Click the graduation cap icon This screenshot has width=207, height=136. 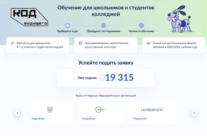tap(148, 43)
